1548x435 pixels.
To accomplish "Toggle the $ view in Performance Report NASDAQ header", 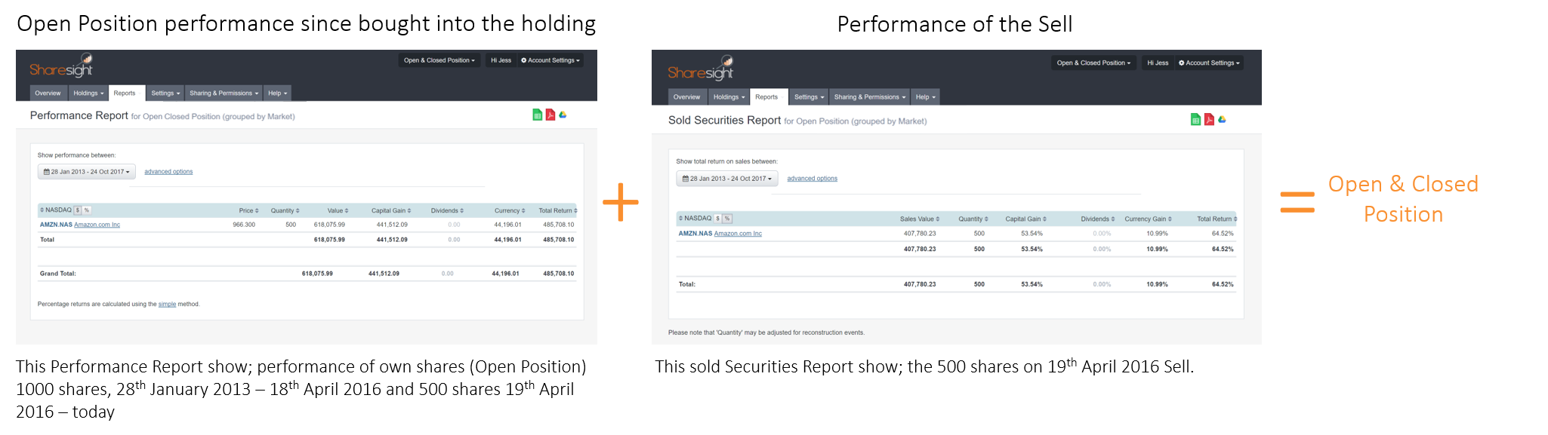I will click(x=78, y=210).
